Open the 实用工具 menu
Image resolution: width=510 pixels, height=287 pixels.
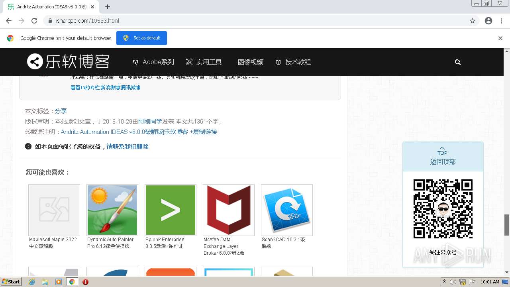click(x=204, y=62)
